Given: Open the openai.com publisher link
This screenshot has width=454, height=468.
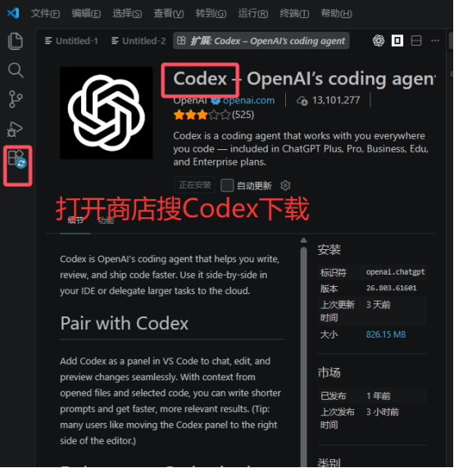Looking at the screenshot, I should tap(248, 101).
